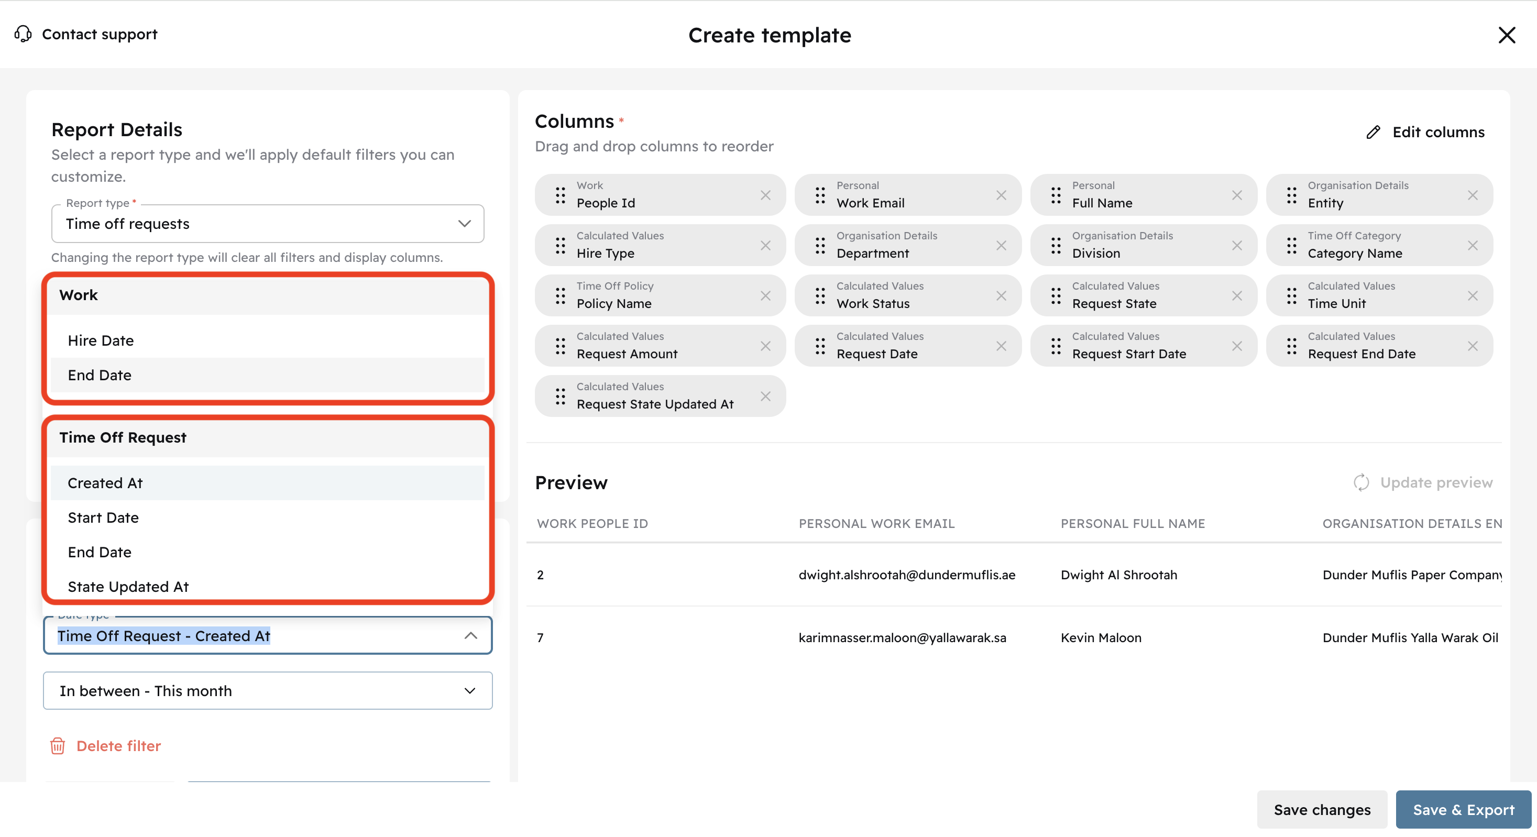
Task: Close the Create template dialog
Action: tap(1507, 35)
